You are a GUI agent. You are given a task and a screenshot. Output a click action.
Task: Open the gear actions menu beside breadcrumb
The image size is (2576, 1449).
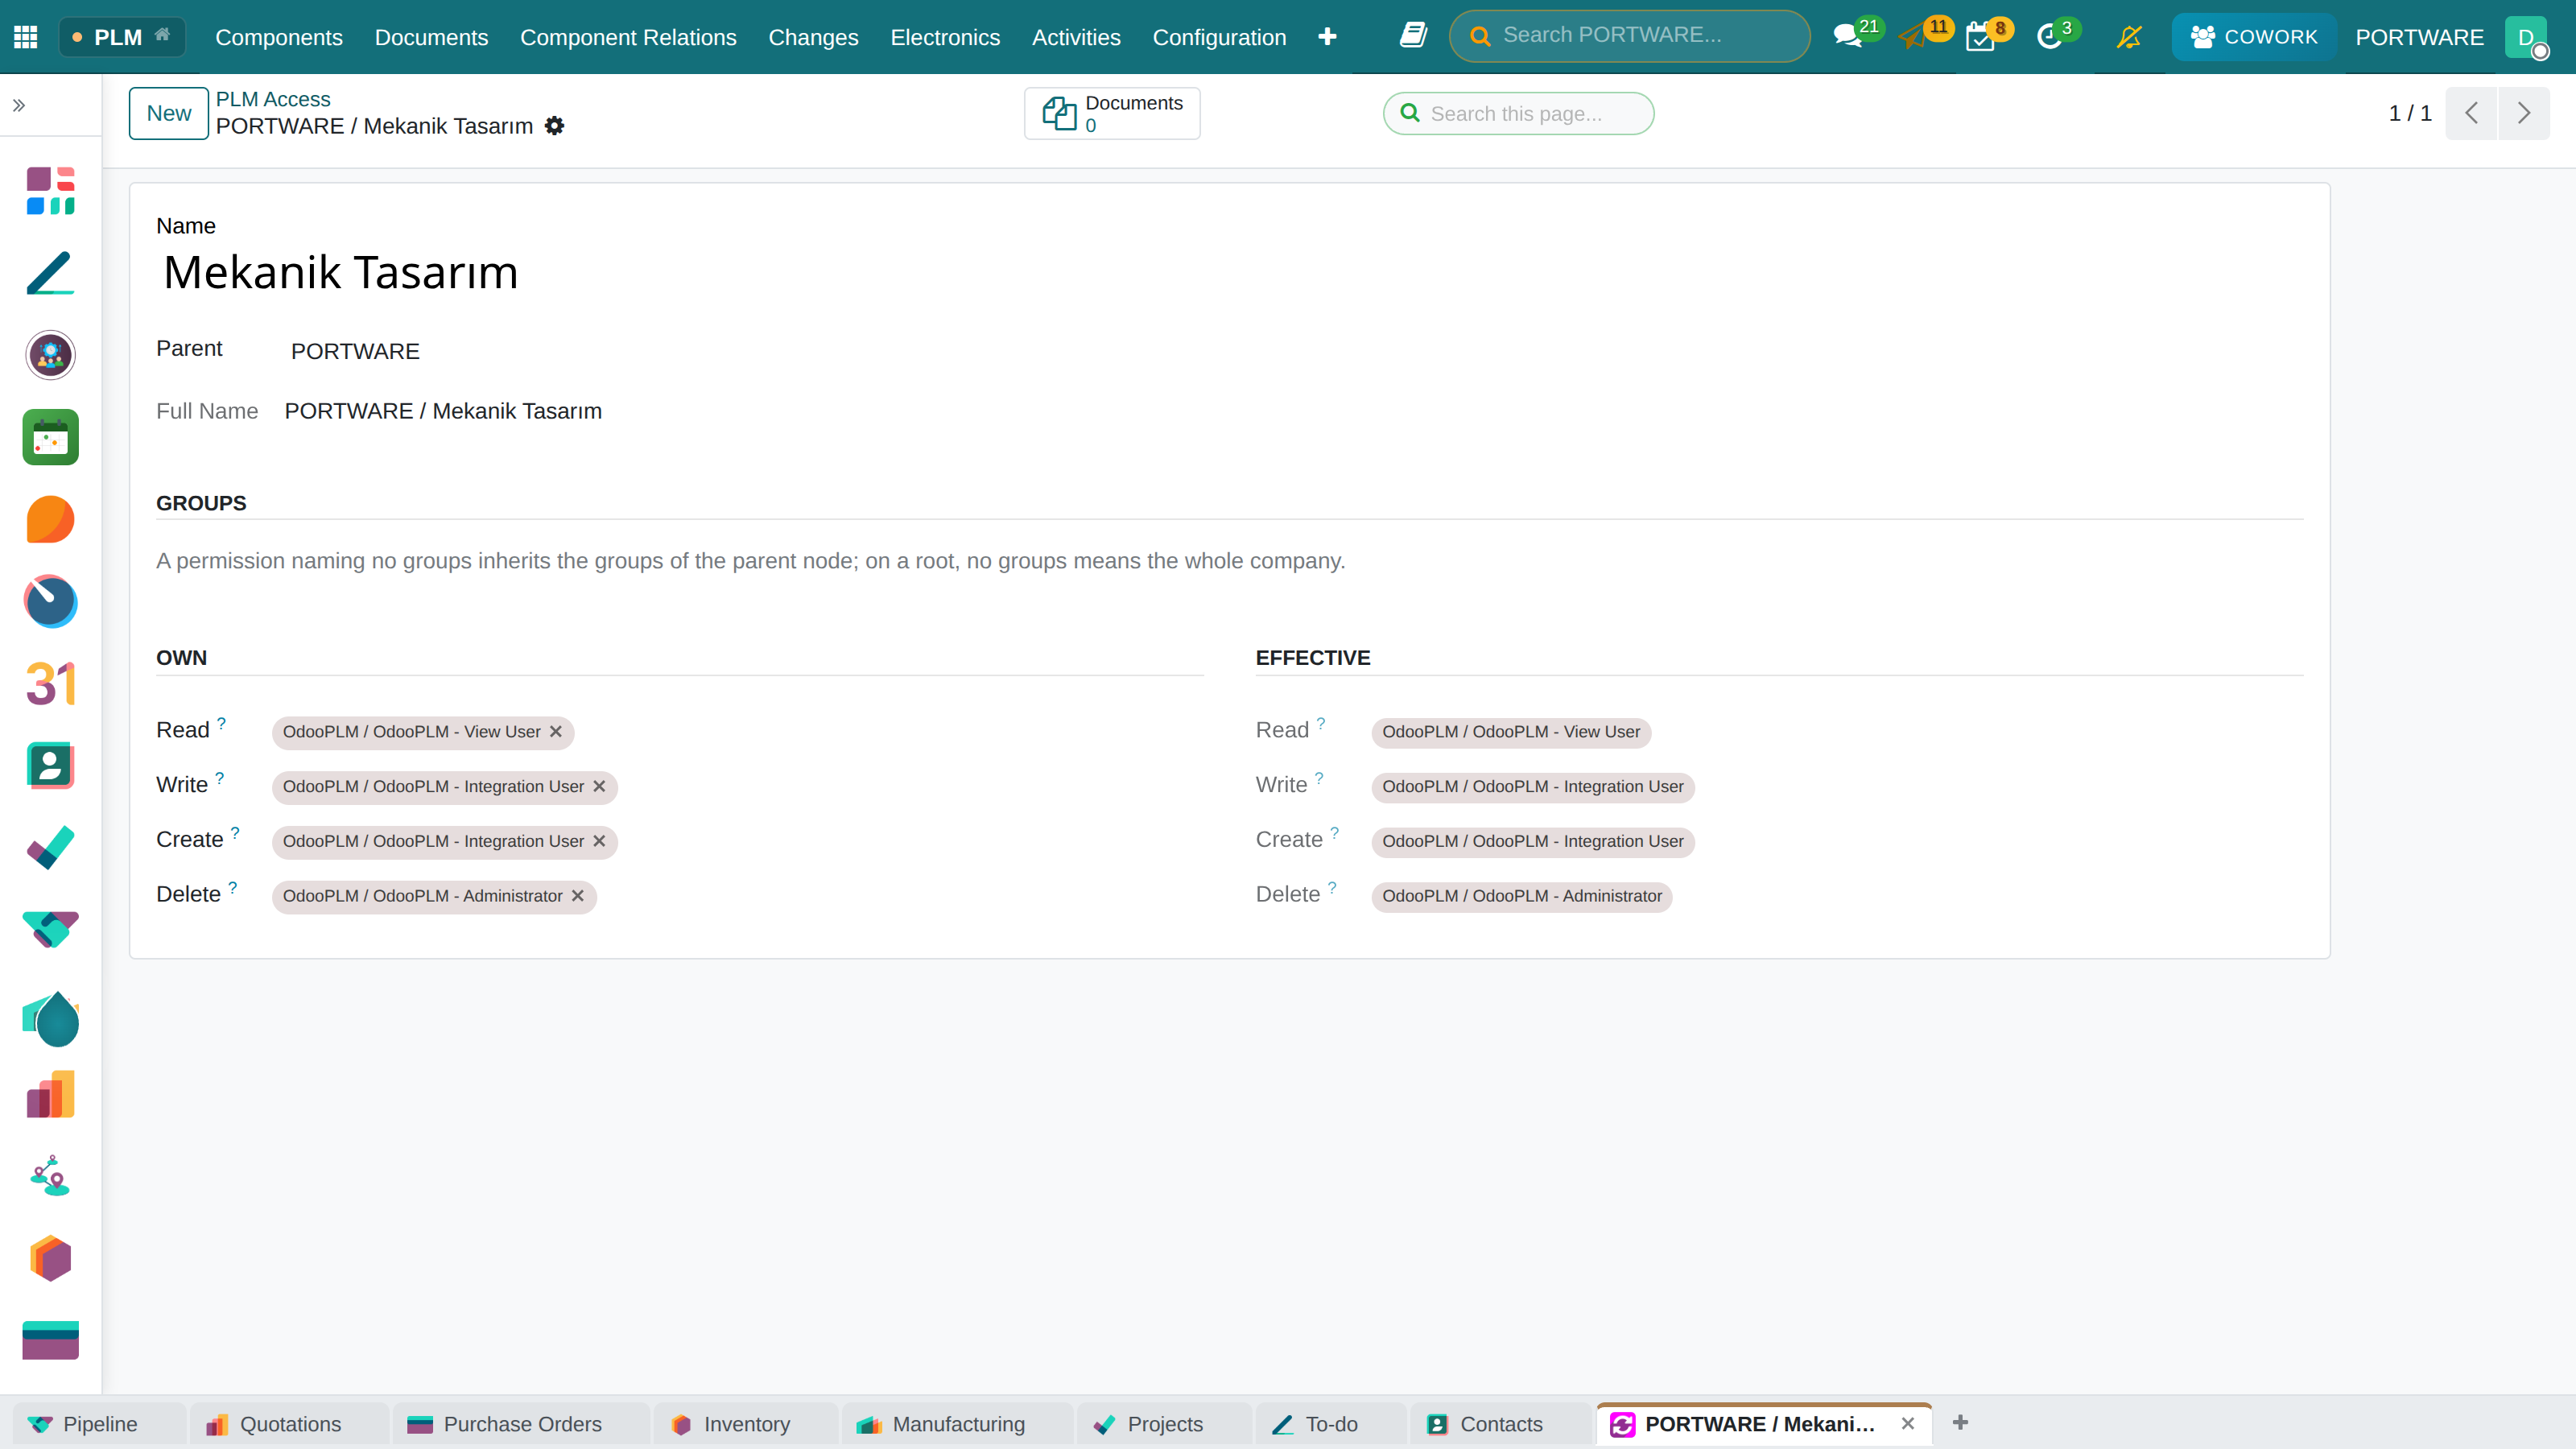555,126
